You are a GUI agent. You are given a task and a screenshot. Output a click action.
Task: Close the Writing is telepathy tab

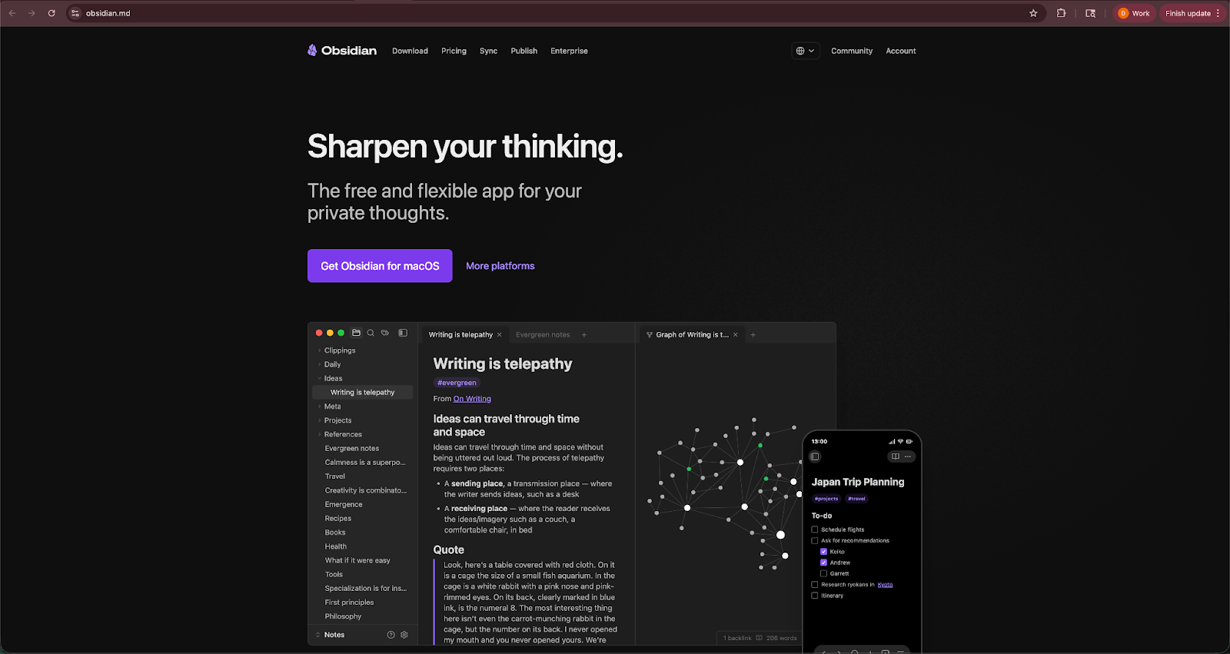(x=500, y=335)
